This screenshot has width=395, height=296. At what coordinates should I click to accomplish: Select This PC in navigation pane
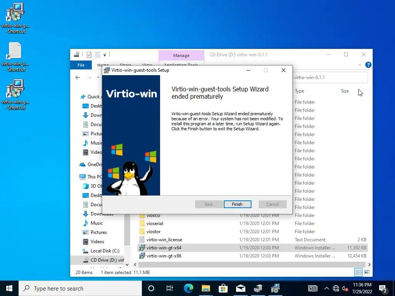click(91, 177)
